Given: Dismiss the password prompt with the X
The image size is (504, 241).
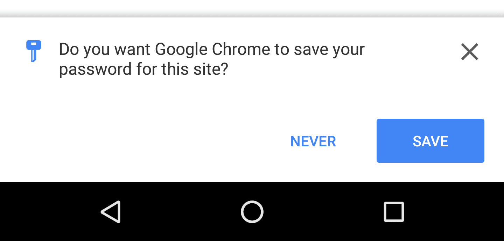Looking at the screenshot, I should (469, 52).
